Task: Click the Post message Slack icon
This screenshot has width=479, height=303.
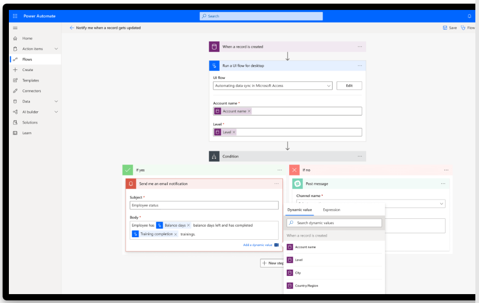Action: [297, 184]
